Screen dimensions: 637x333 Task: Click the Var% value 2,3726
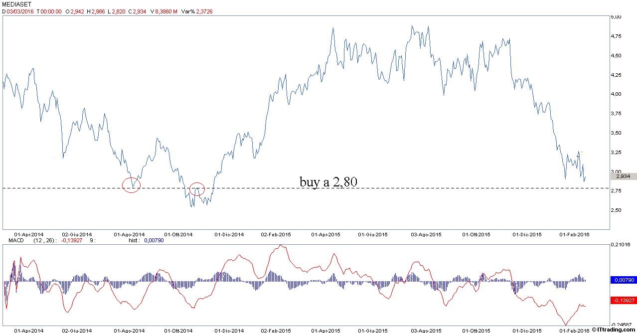tap(203, 11)
